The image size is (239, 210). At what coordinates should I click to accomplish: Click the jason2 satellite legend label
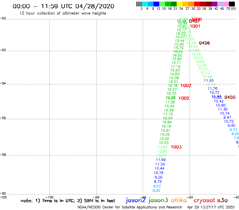pyautogui.click(x=136, y=201)
